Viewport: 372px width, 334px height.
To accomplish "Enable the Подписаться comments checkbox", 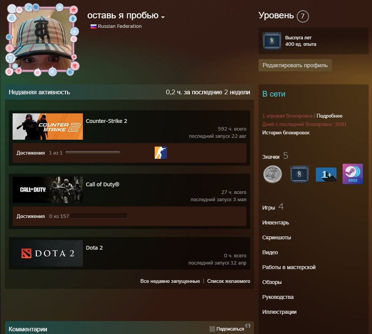I will [x=212, y=329].
